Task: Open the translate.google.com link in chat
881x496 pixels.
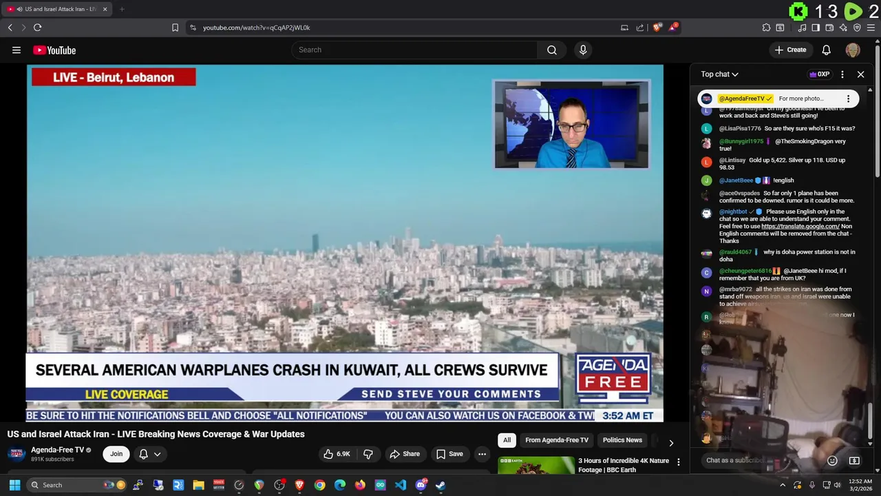Action: click(800, 226)
